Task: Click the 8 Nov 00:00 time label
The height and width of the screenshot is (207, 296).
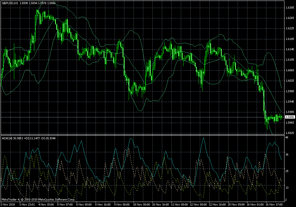Action: (x=84, y=205)
